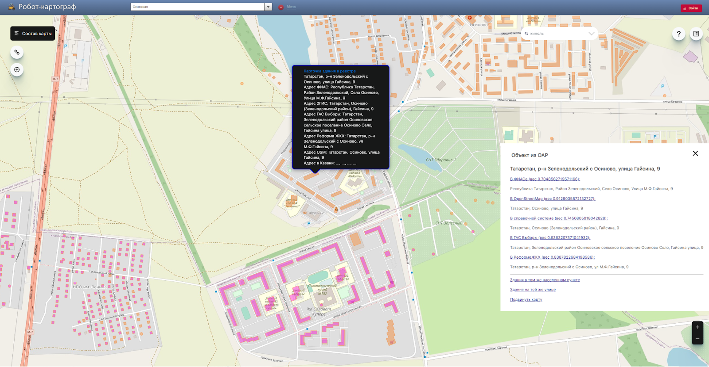709x367 pixels.
Task: Open help with the question mark button
Action: [678, 34]
